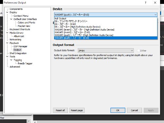
Task: Choose DS High Definition Audio Device speaker
Action: [x=106, y=27]
